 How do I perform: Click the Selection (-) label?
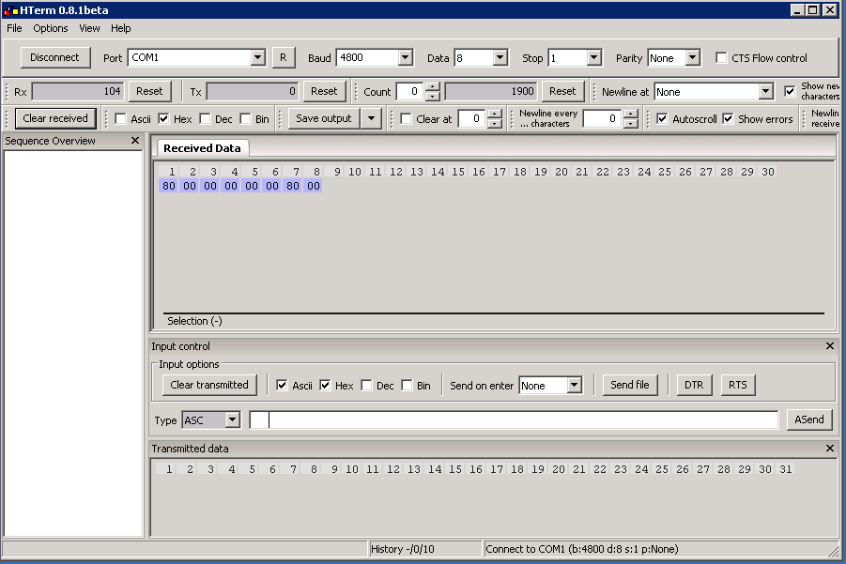194,321
